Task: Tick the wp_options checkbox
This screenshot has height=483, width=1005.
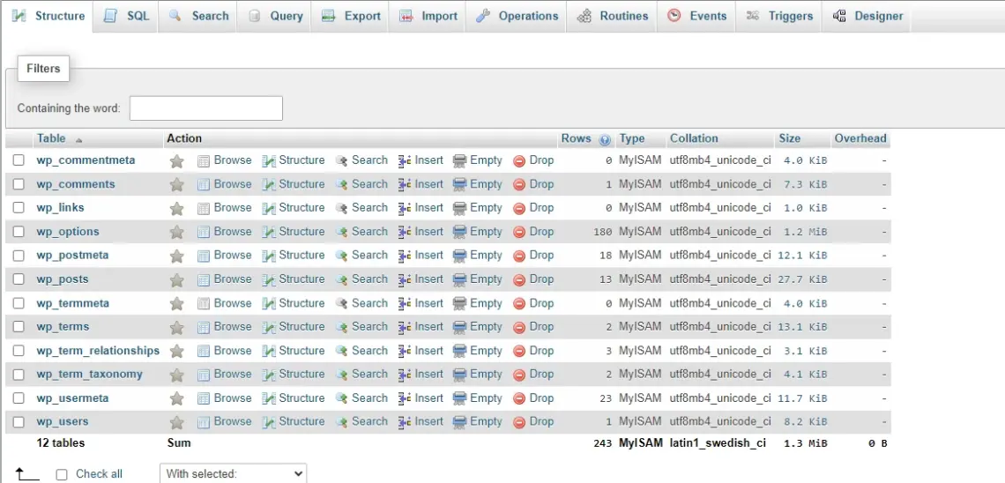Action: pos(19,231)
